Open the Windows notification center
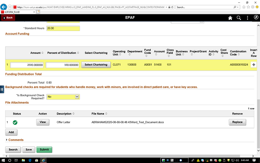The width and height of the screenshot is (260, 163). pos(254,160)
